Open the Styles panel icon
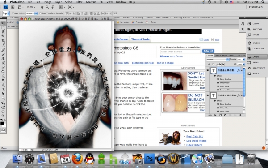Image resolution: width=268 pixels, height=168 pixels. pos(249,35)
